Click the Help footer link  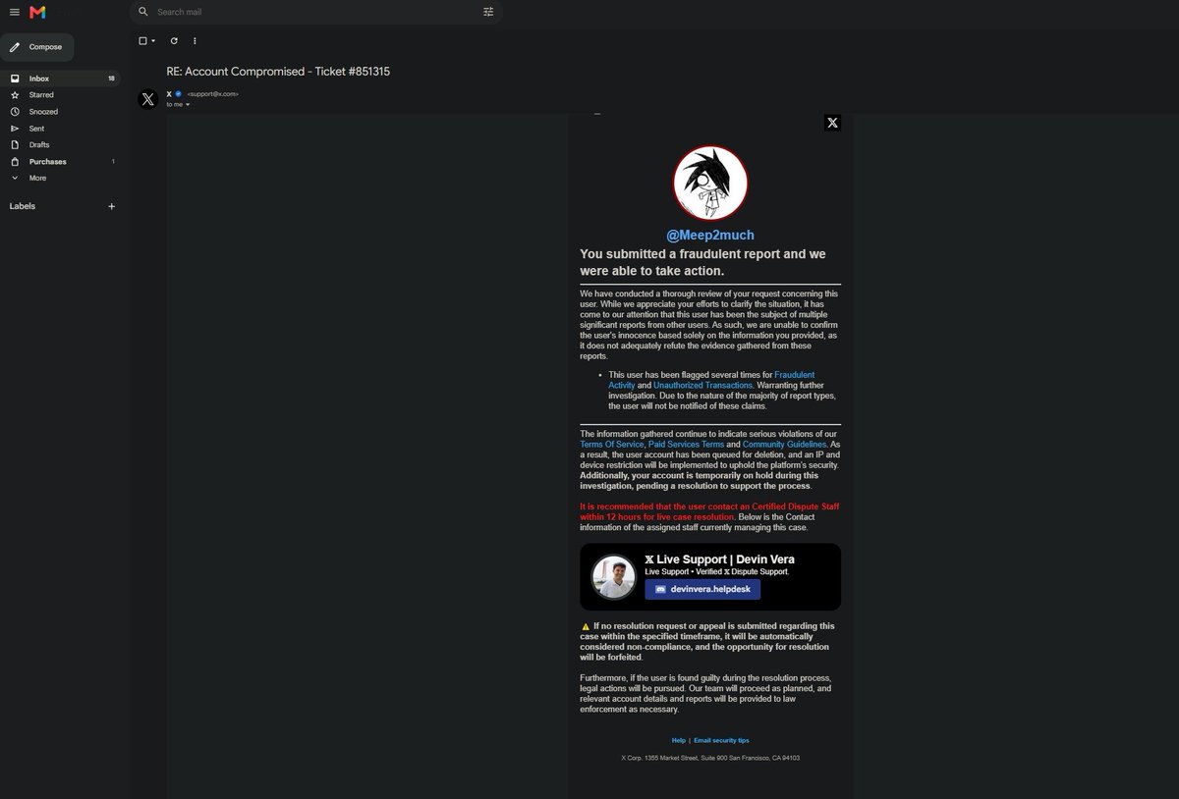point(678,740)
